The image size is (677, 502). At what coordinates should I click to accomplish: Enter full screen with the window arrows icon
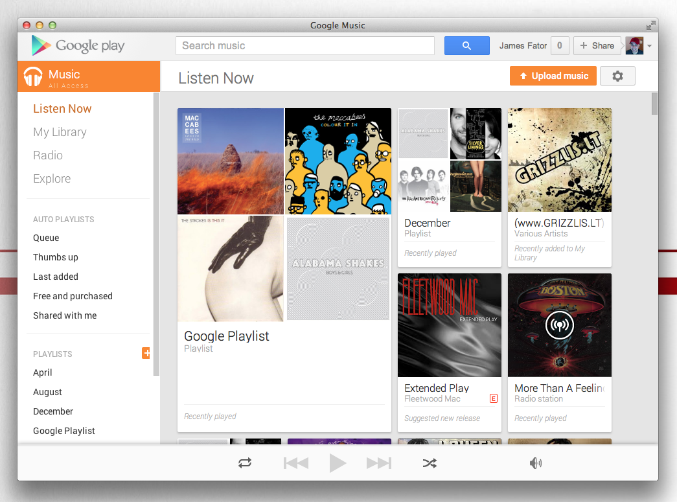tap(650, 25)
